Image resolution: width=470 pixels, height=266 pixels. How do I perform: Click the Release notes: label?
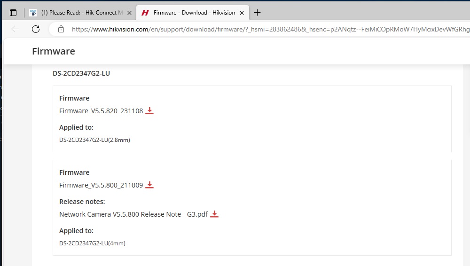coord(82,202)
